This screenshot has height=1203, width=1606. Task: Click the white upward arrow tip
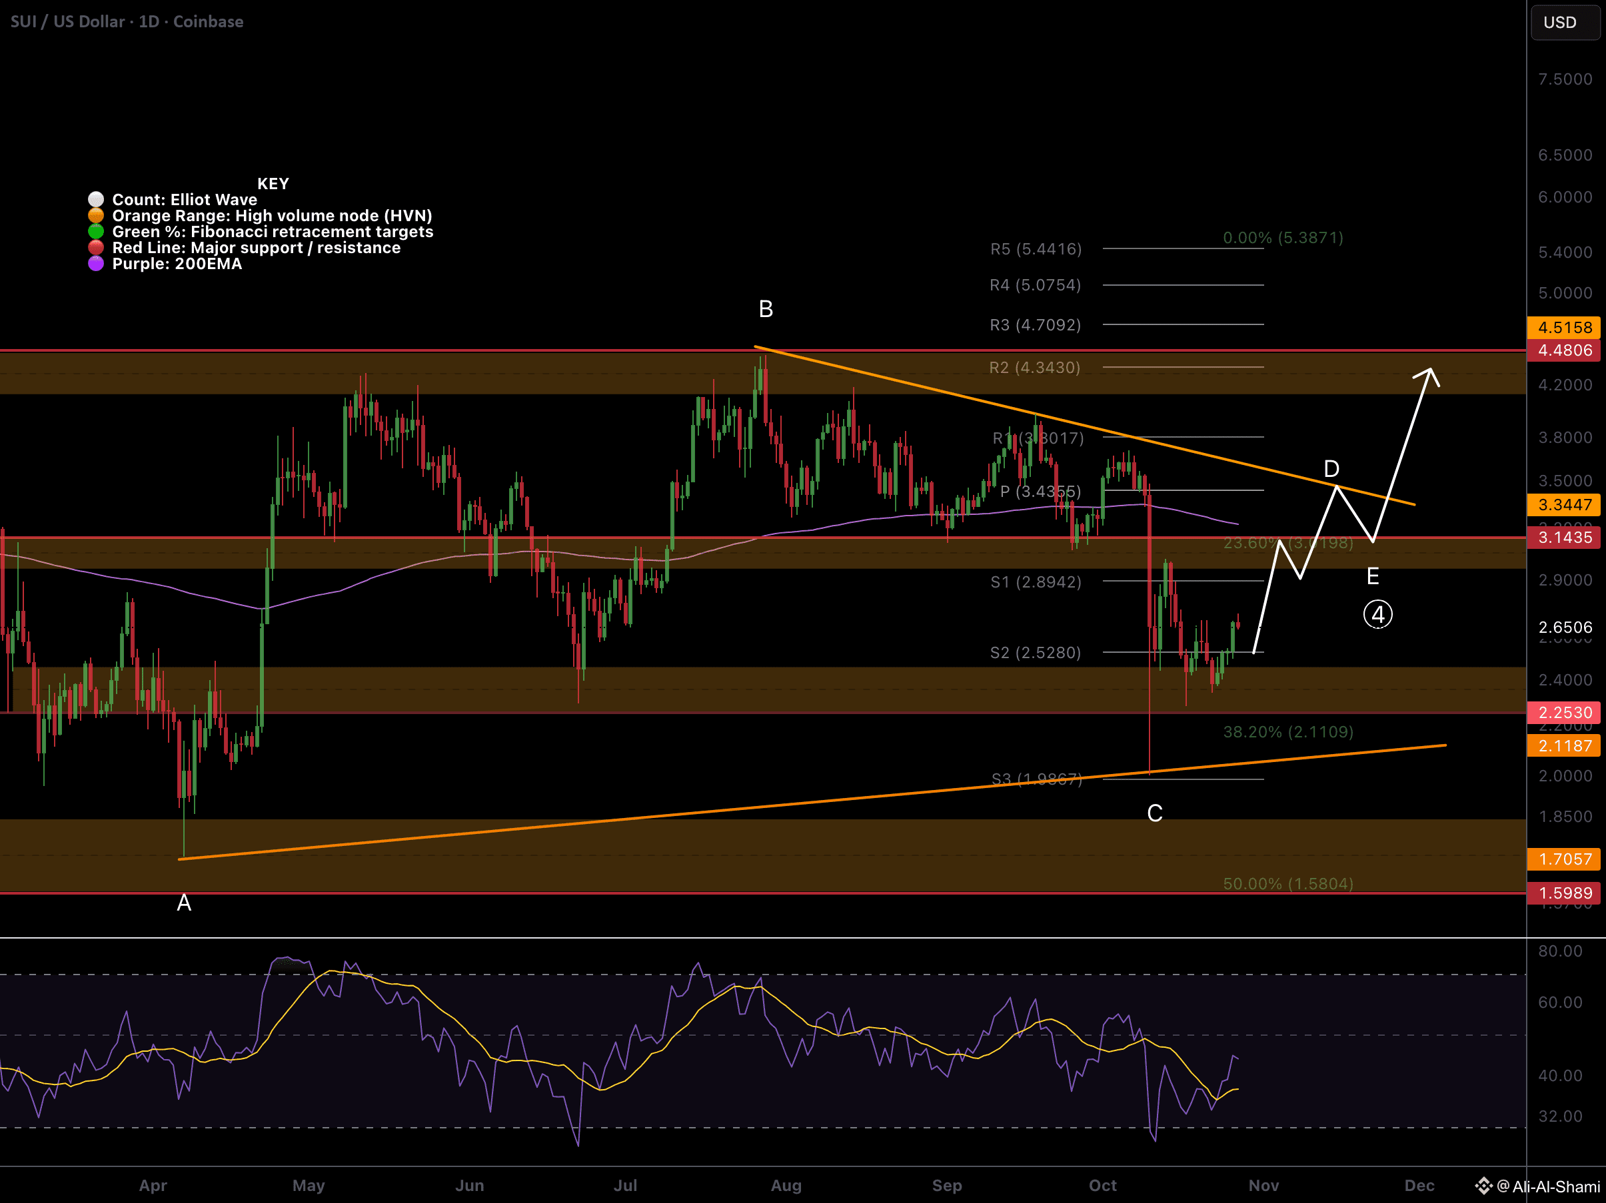pyautogui.click(x=1430, y=371)
